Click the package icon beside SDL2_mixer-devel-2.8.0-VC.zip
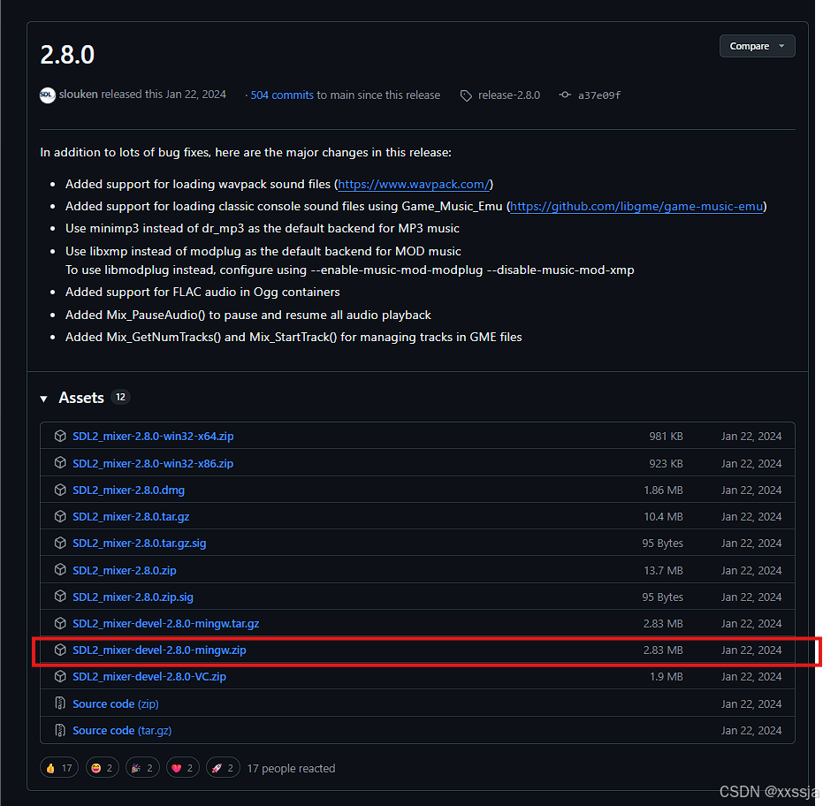The width and height of the screenshot is (823, 806). click(x=59, y=676)
